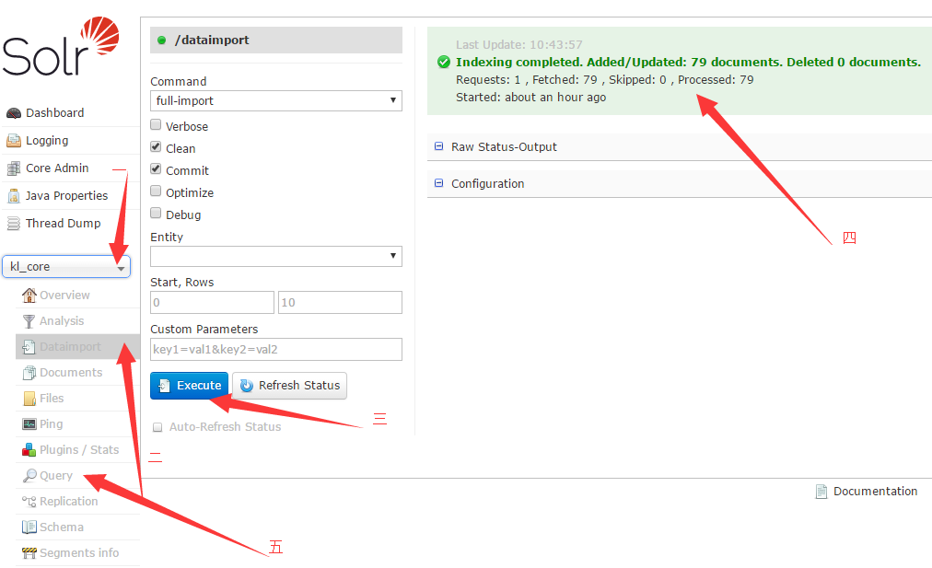The image size is (932, 568).
Task: Open the Entity dropdown
Action: [x=275, y=257]
